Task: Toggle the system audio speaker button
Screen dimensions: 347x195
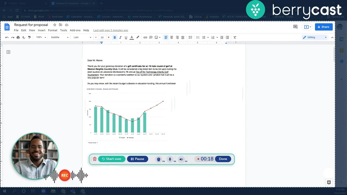Action: (x=181, y=159)
